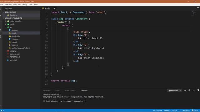
Task: Click the 'export default App;' code line
Action: (64, 81)
